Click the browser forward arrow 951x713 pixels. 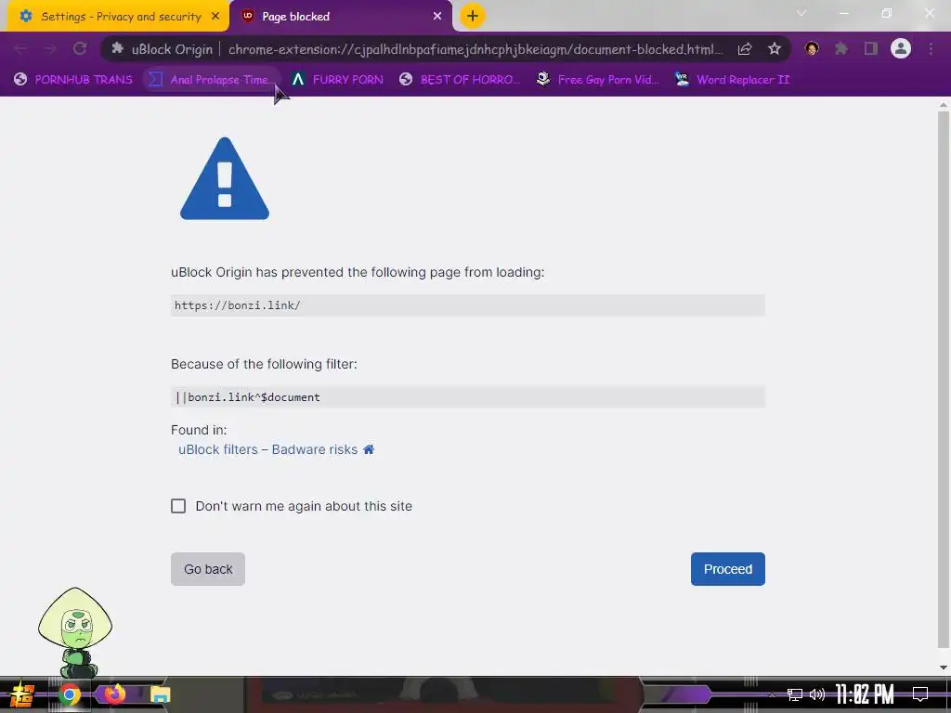(x=50, y=49)
